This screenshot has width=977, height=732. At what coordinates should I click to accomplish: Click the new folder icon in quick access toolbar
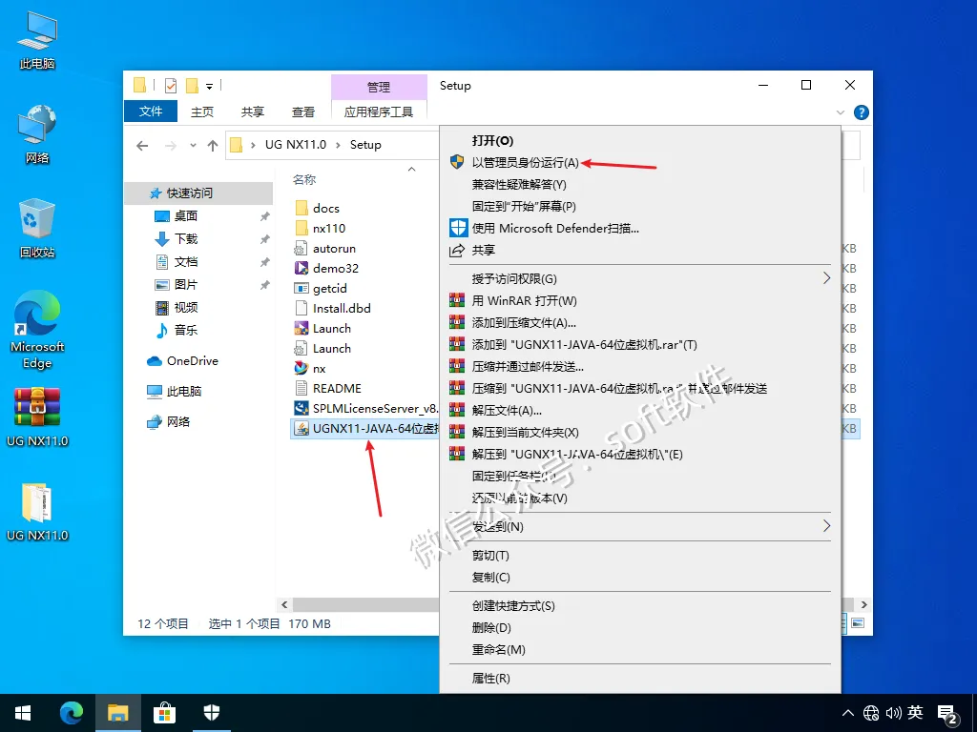(192, 85)
